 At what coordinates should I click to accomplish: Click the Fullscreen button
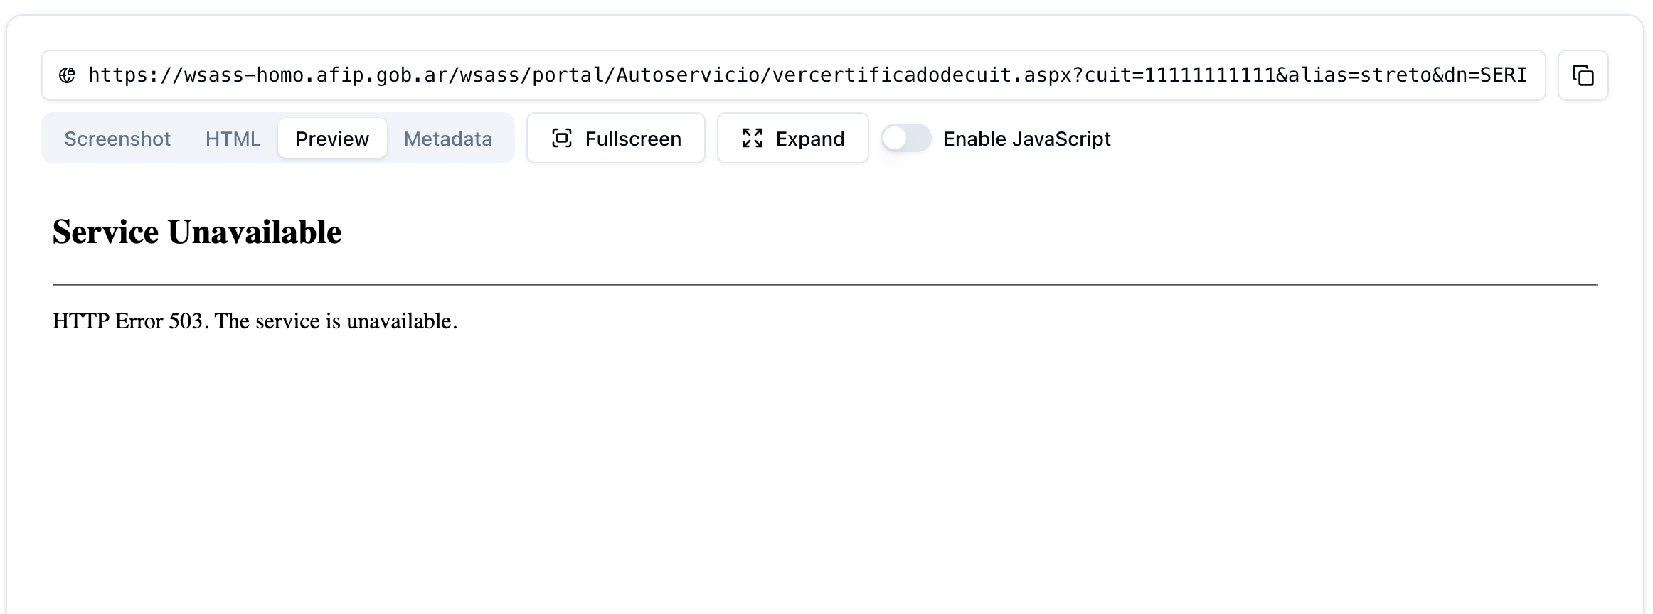pos(616,138)
